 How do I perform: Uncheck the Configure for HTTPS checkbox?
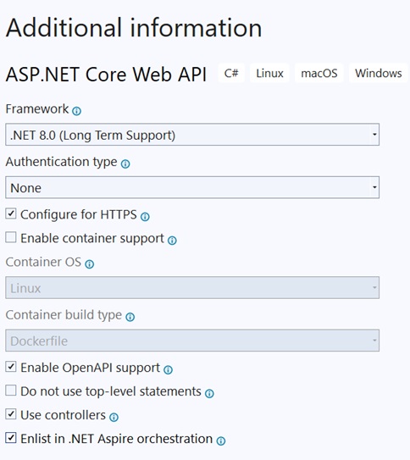[11, 213]
